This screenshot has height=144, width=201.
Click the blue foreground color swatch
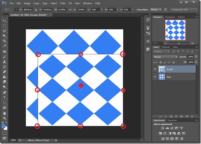3,126
